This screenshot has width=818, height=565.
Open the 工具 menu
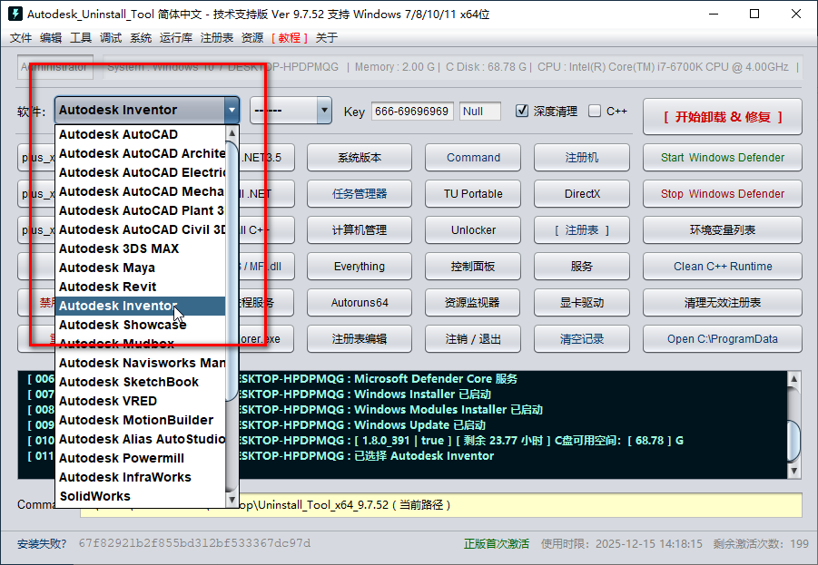[x=81, y=37]
